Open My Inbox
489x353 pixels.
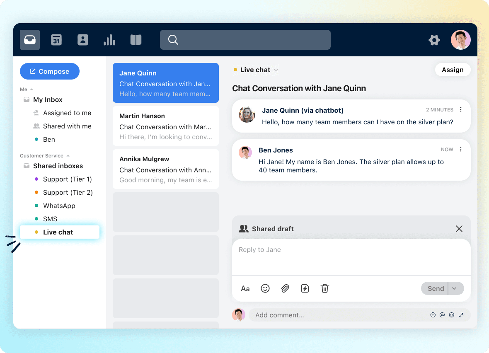pyautogui.click(x=48, y=99)
